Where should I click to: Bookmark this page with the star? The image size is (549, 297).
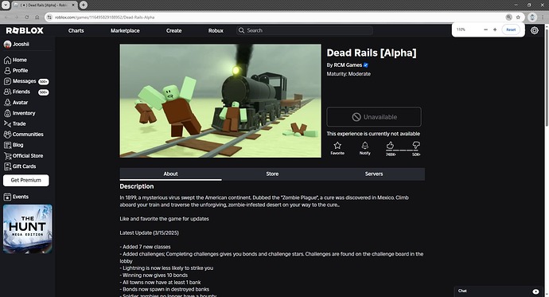click(518, 18)
